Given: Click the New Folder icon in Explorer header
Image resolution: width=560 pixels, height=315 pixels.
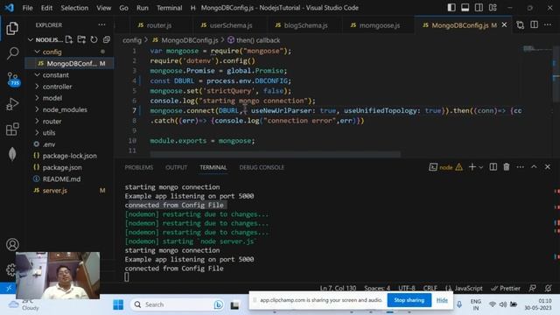Looking at the screenshot, I should click(x=81, y=39).
